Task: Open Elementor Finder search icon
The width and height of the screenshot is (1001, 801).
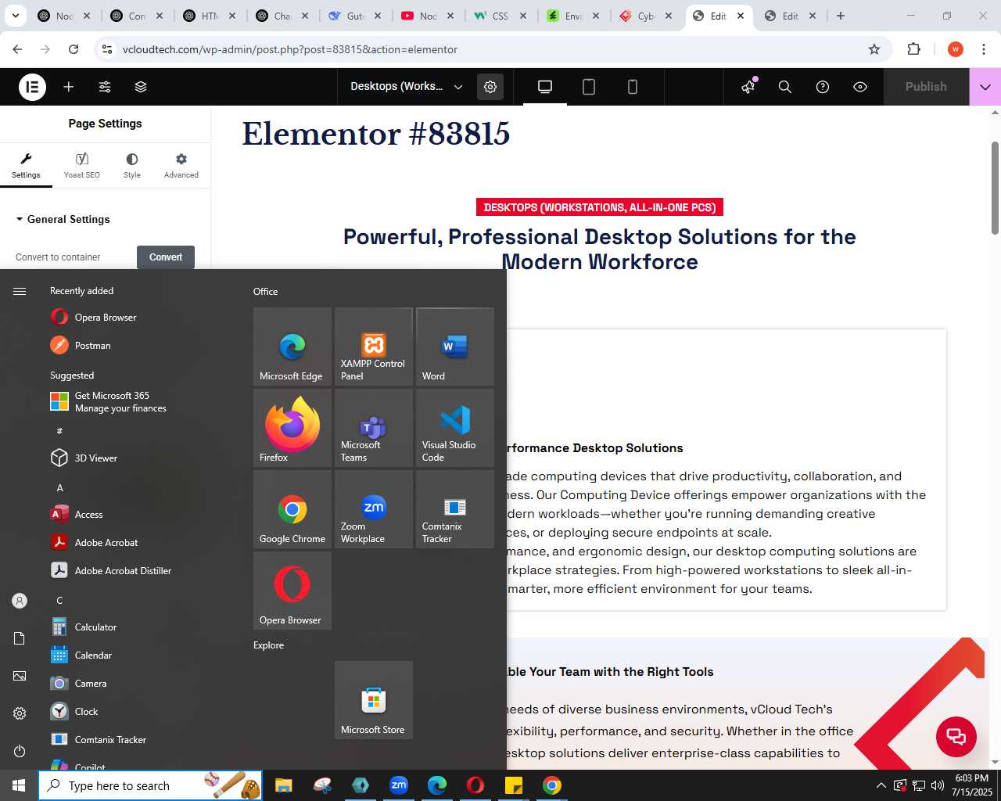Action: point(785,87)
